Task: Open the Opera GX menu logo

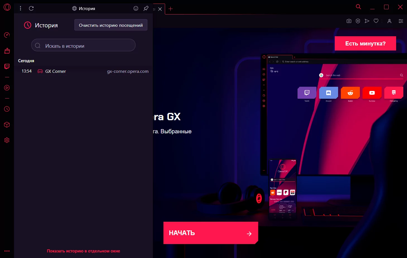Action: (7, 7)
